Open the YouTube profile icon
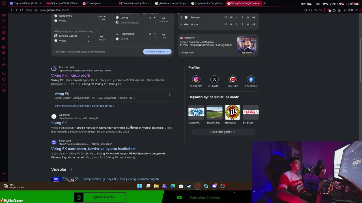Screen dimensions: 362x203 point(232,80)
